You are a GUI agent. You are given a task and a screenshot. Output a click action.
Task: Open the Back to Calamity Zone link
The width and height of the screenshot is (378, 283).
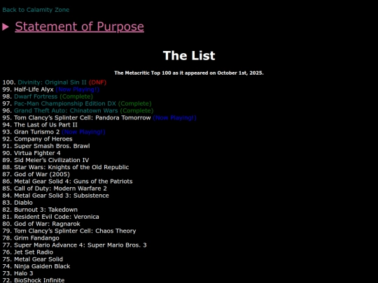pyautogui.click(x=36, y=10)
